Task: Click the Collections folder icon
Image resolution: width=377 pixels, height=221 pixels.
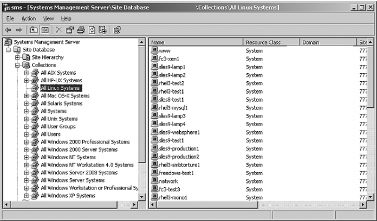Action: click(x=26, y=65)
